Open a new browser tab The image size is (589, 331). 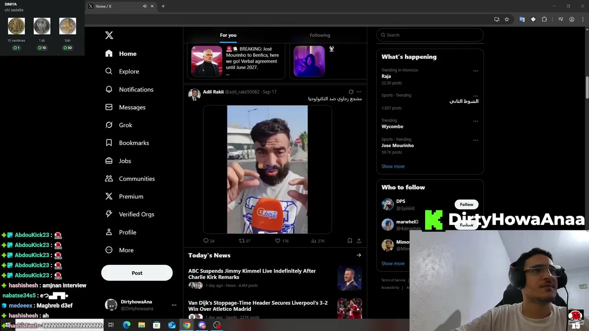[x=163, y=6]
